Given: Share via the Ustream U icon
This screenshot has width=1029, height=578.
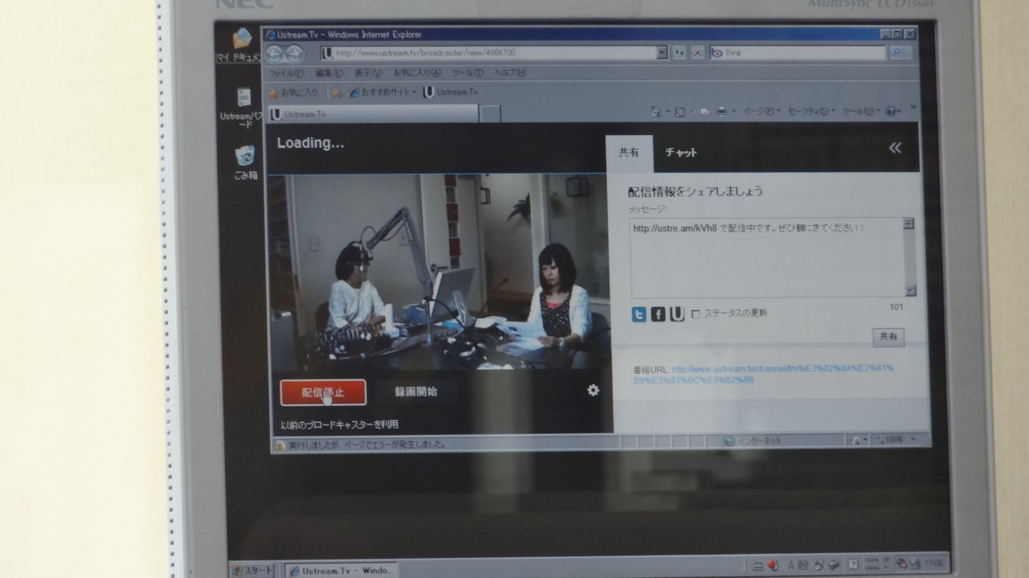Looking at the screenshot, I should 677,314.
